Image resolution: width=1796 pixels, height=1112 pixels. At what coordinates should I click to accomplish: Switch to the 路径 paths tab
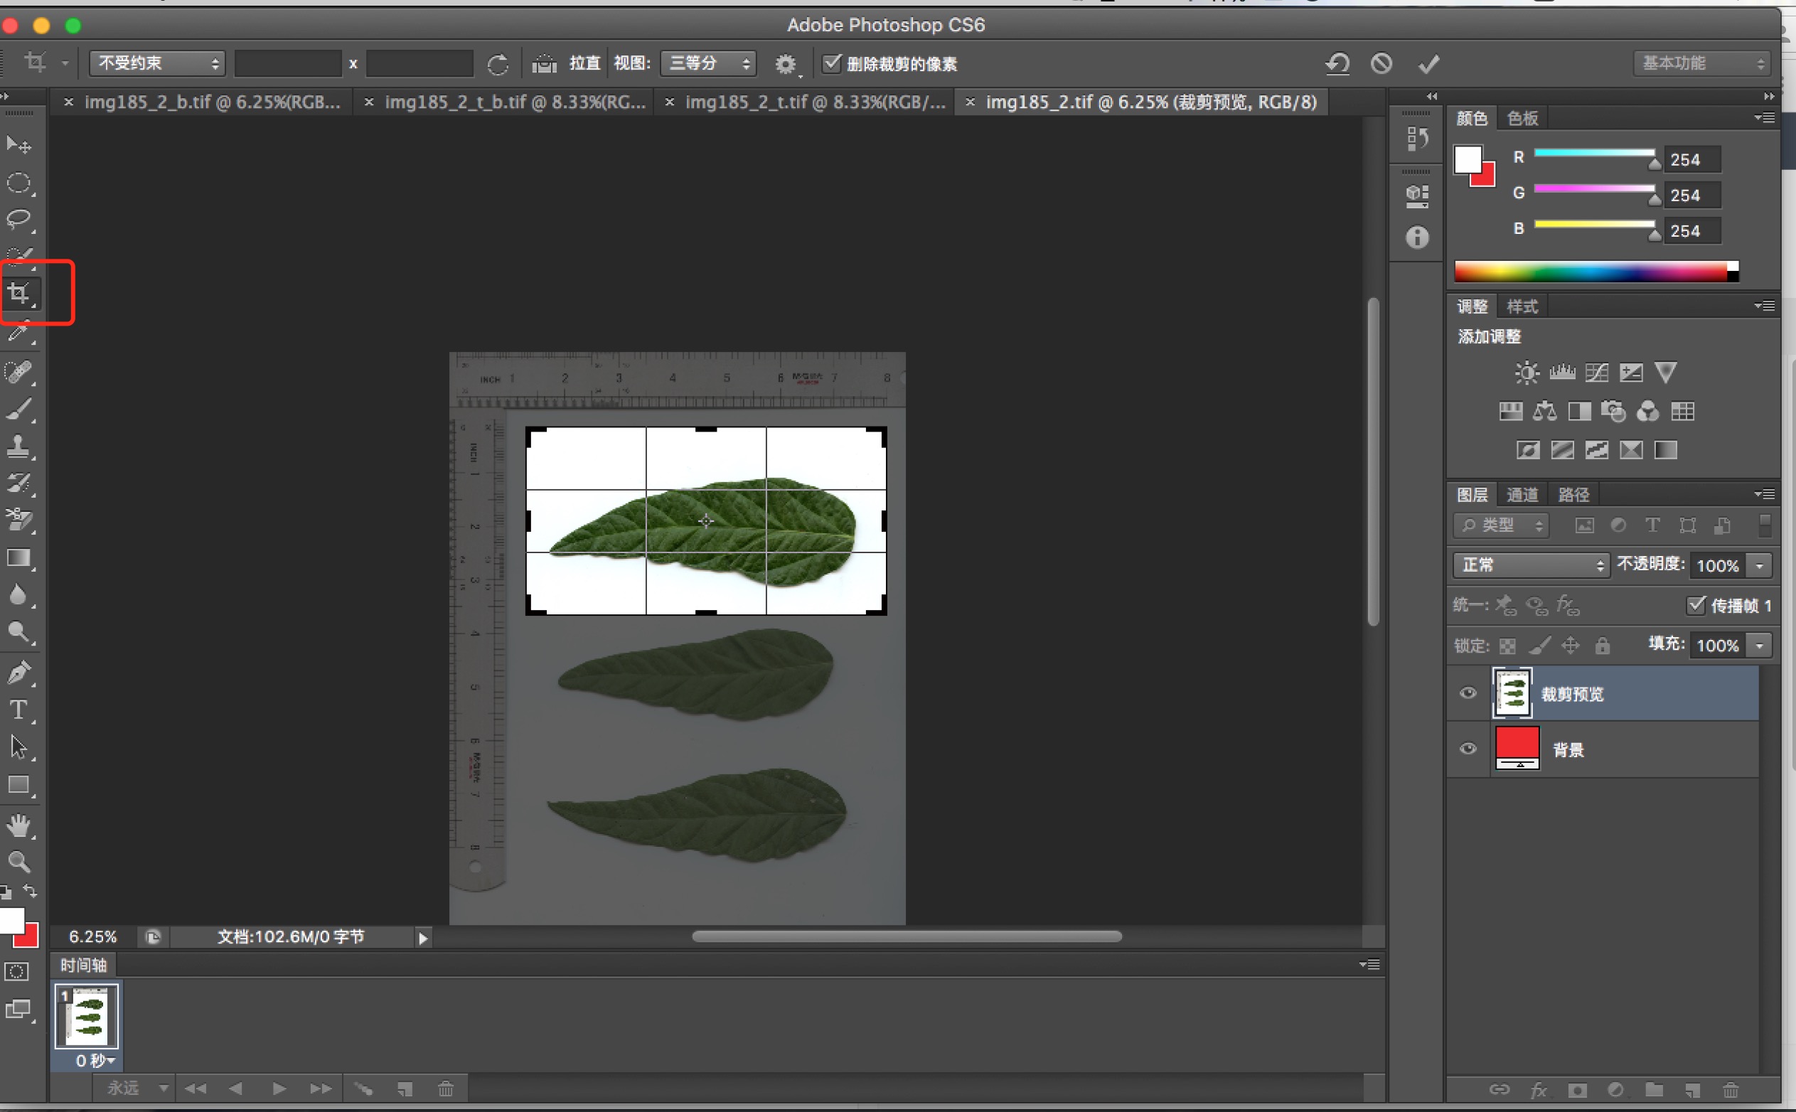(x=1573, y=495)
